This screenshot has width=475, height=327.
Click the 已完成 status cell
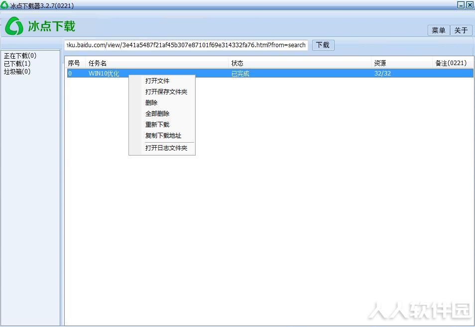pyautogui.click(x=240, y=74)
